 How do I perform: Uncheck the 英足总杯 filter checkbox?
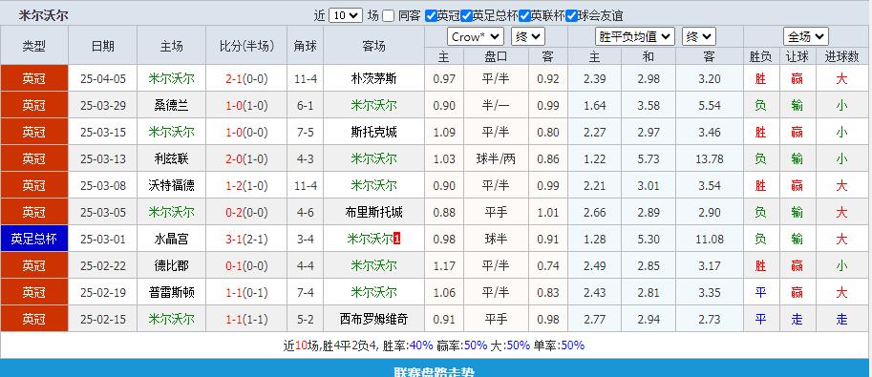[x=466, y=15]
